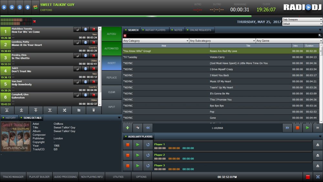Open the Any Category dropdown

point(156,41)
